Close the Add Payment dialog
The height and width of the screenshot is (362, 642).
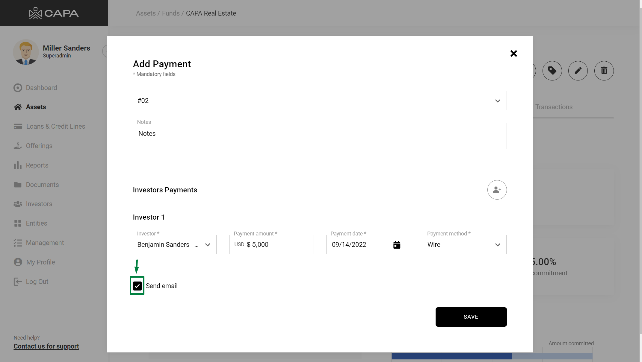tap(513, 54)
